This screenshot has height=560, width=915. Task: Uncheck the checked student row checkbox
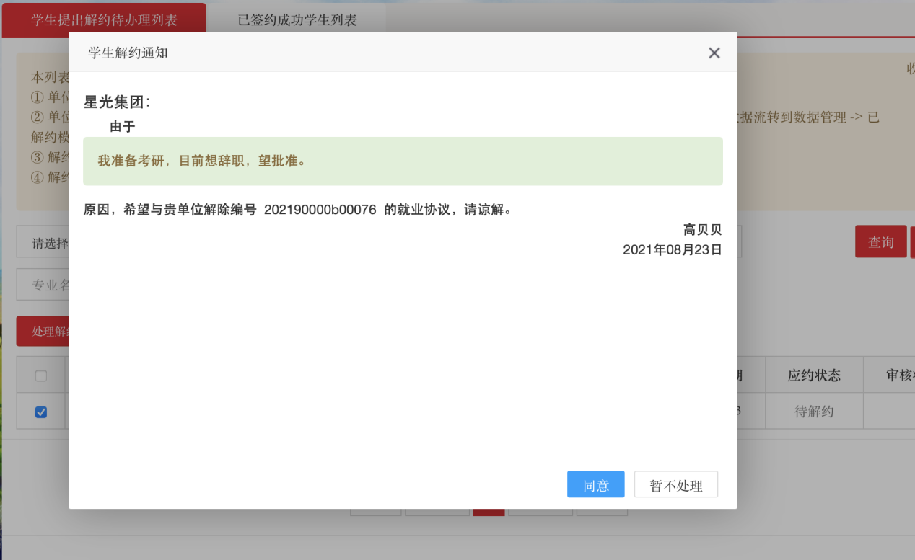(41, 412)
